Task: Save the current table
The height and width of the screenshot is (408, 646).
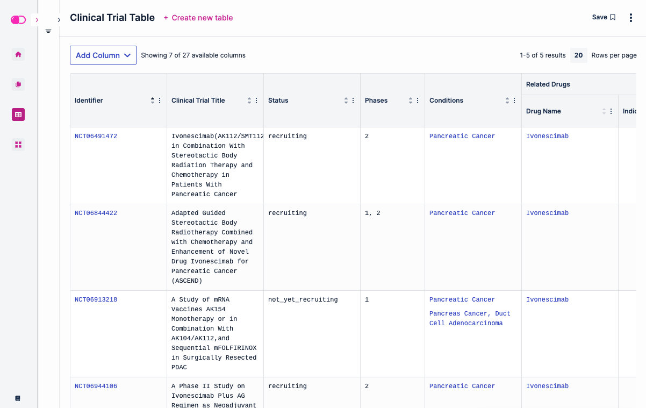Action: 604,17
